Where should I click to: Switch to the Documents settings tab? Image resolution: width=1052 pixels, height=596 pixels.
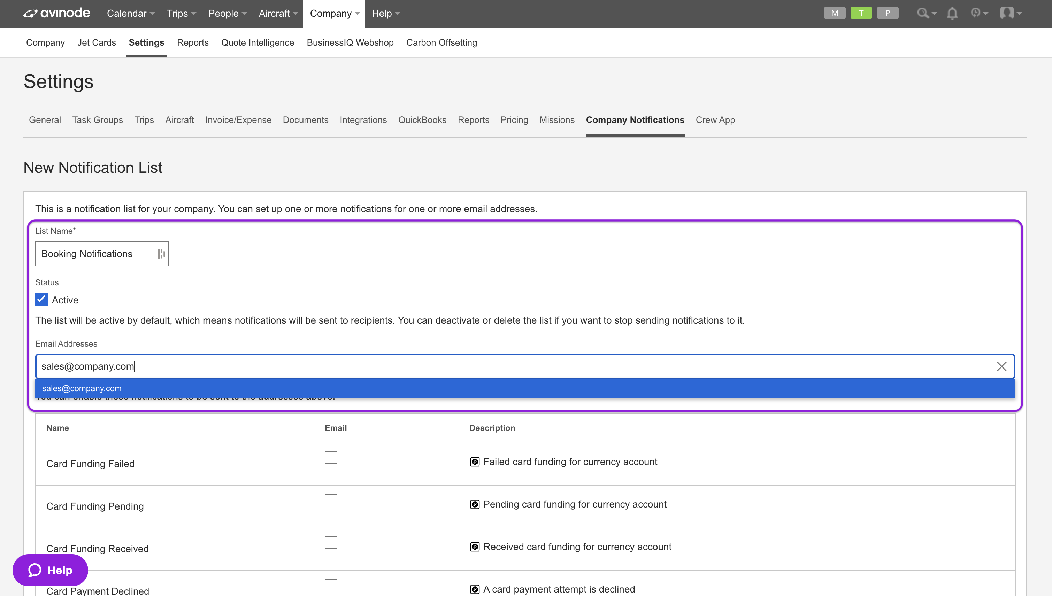[306, 120]
